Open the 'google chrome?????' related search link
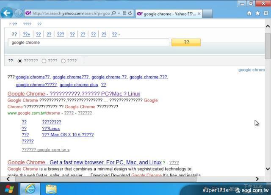This screenshot has width=271, height=195. tap(36, 85)
